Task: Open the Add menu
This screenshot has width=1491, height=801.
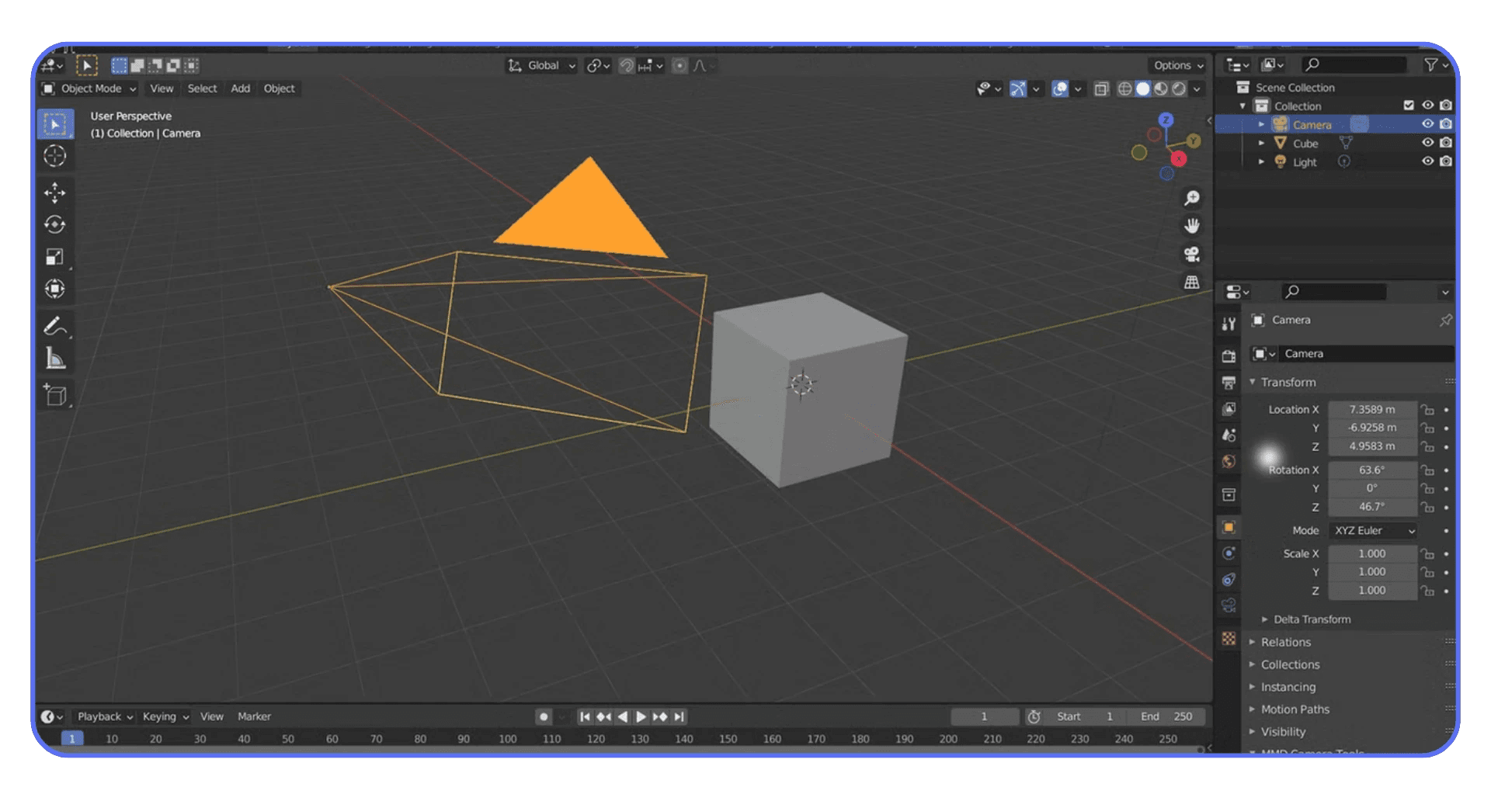Action: point(240,88)
